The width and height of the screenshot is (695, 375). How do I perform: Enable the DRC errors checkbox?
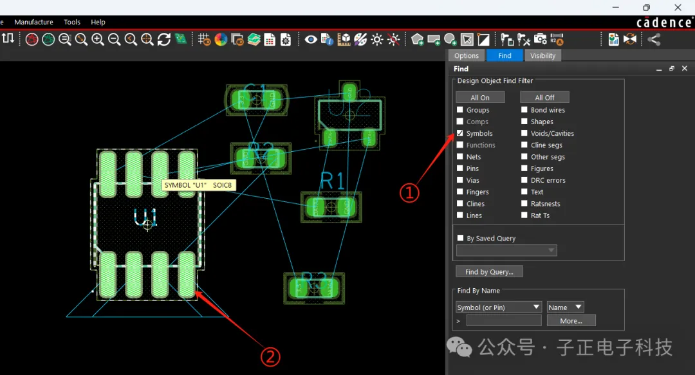[x=524, y=180]
